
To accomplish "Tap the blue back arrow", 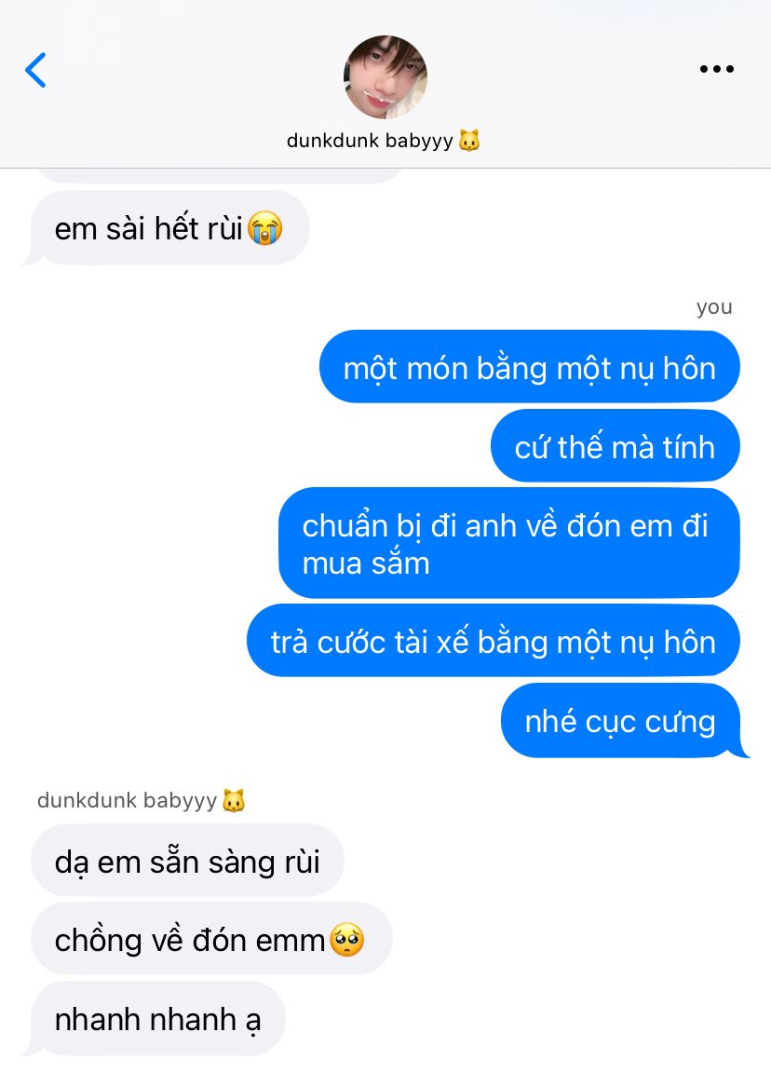I will (35, 70).
